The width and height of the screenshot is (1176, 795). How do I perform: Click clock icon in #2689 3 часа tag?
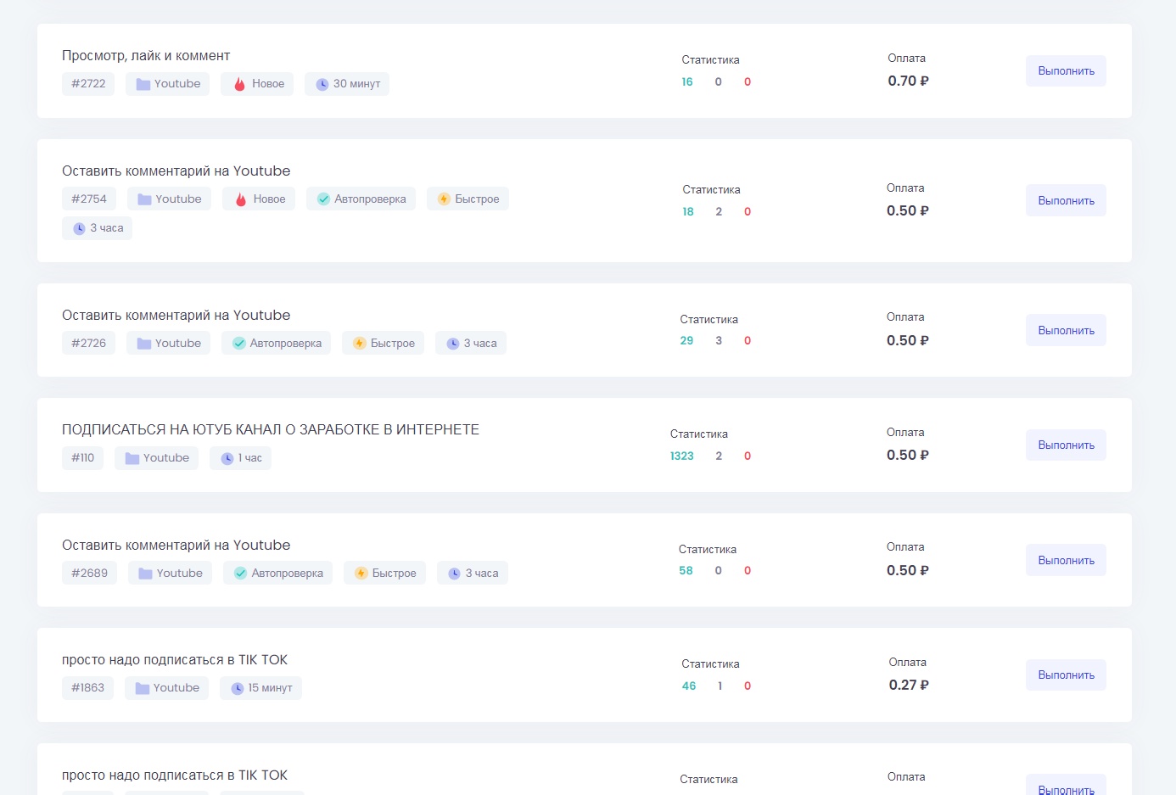click(455, 574)
